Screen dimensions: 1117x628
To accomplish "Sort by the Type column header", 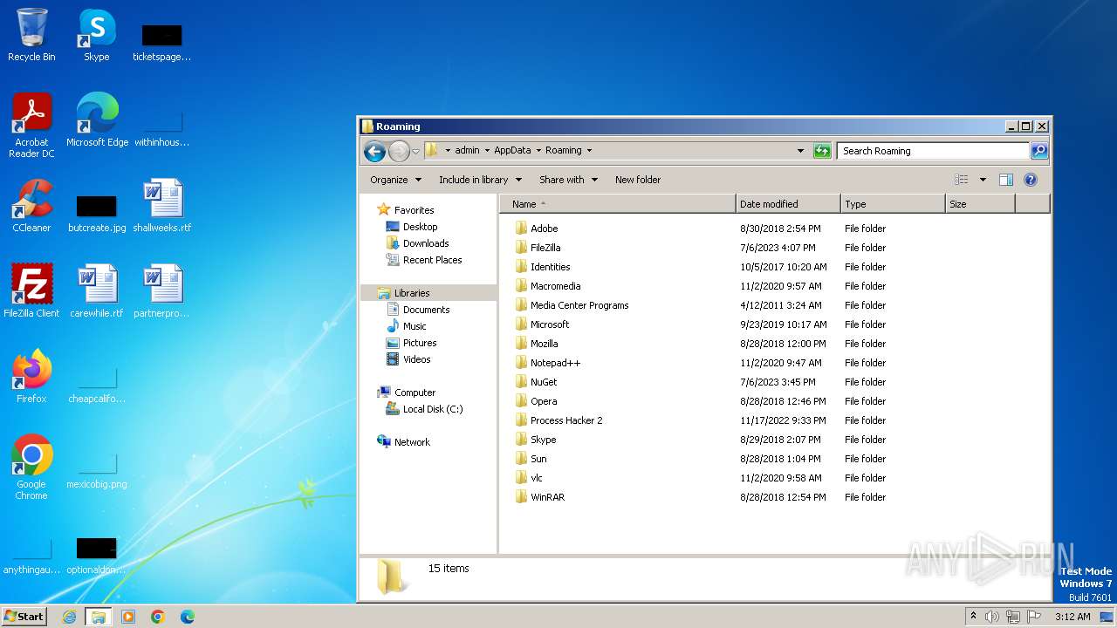I will (893, 204).
